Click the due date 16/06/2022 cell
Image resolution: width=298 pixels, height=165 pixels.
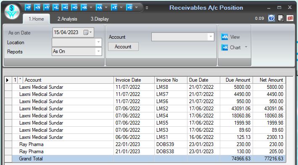click(x=203, y=137)
